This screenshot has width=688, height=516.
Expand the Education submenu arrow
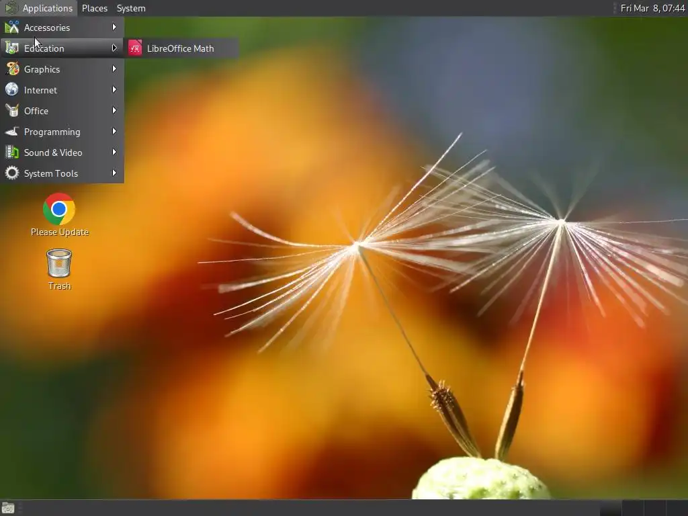114,48
